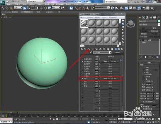The height and width of the screenshot is (124, 161).
Task: Click Get Material in Material Editor
Action: click(x=82, y=49)
